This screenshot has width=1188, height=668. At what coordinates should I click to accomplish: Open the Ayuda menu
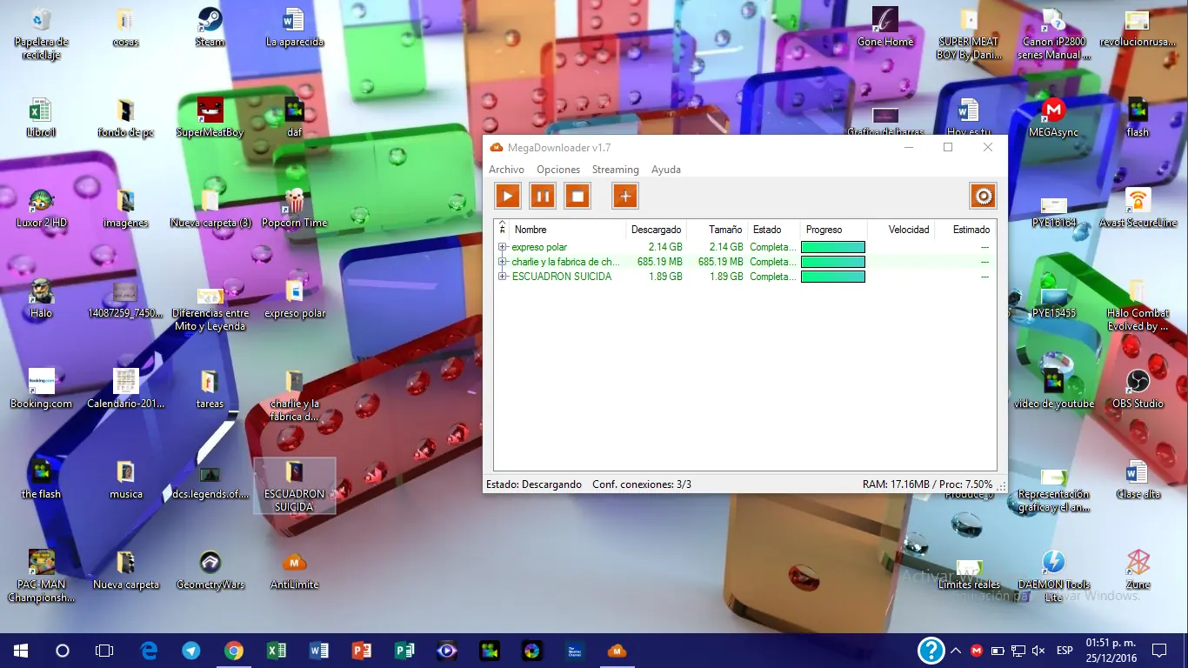coord(666,170)
